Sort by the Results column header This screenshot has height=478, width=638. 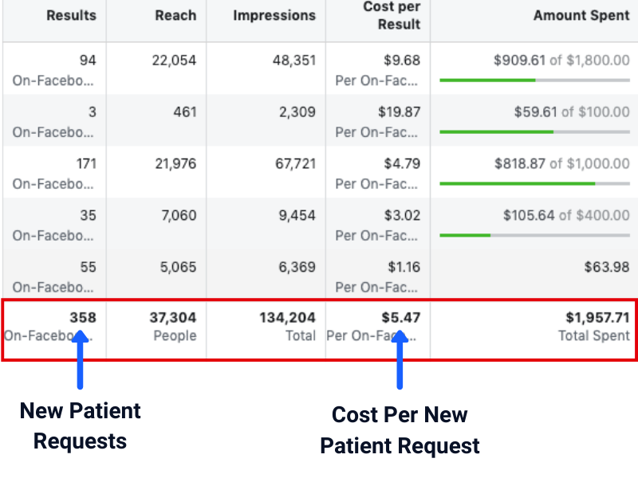pos(71,15)
